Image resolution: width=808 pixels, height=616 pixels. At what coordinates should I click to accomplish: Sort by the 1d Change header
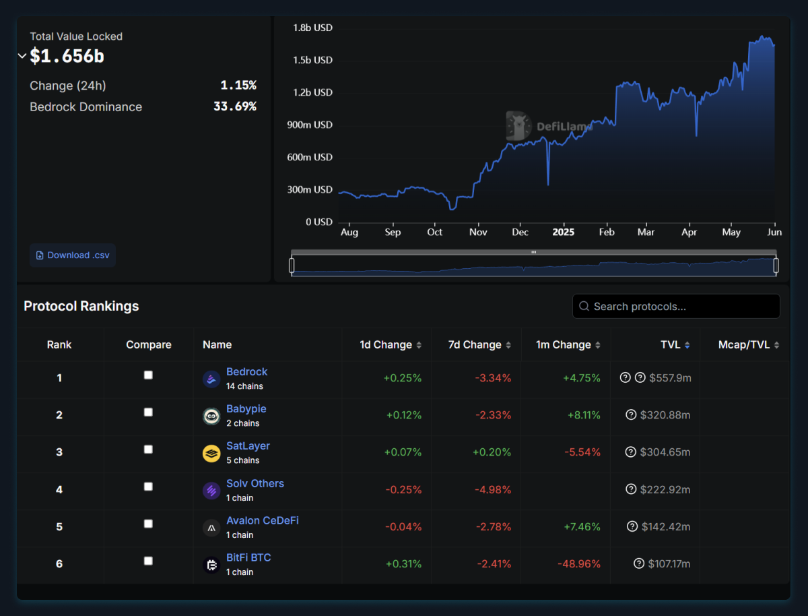(x=386, y=345)
